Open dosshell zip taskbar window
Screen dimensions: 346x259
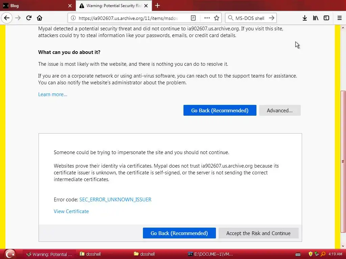click(x=91, y=254)
